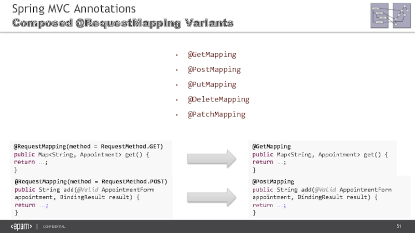The image size is (415, 233).
Task: Click the Composed @RequestMapping Variants subtitle
Action: pyautogui.click(x=122, y=23)
